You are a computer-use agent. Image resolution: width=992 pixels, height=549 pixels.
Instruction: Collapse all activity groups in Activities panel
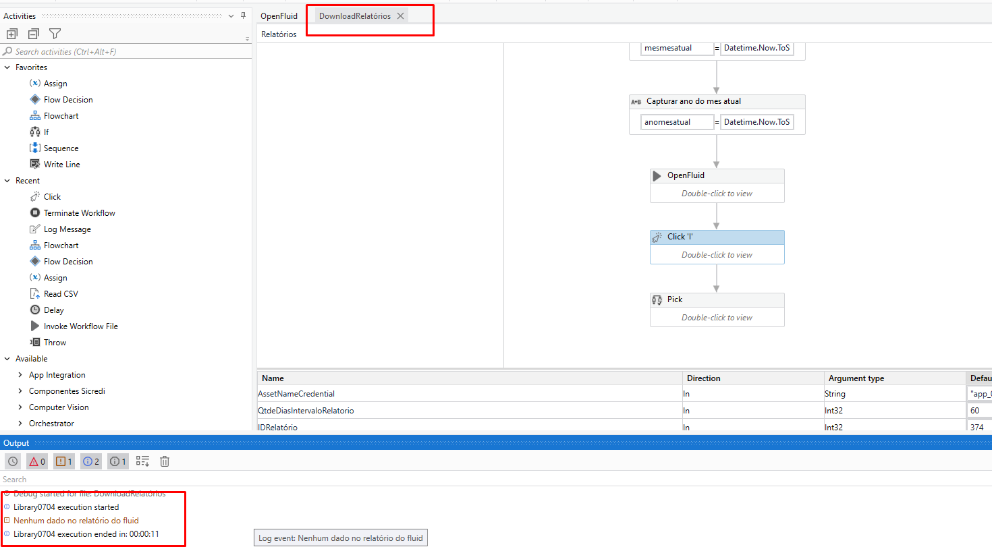coord(33,33)
